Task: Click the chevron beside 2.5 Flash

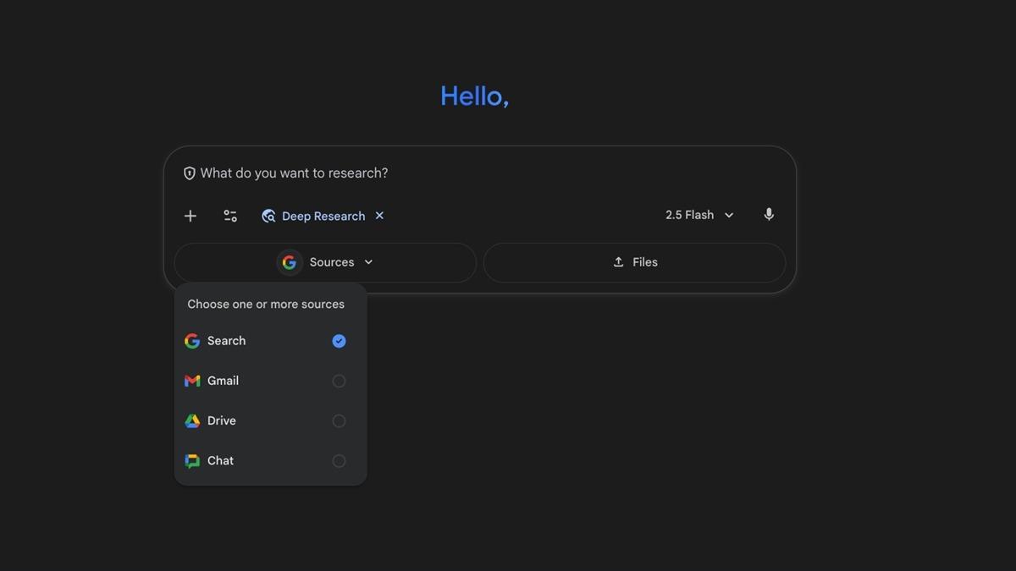Action: [x=729, y=216]
